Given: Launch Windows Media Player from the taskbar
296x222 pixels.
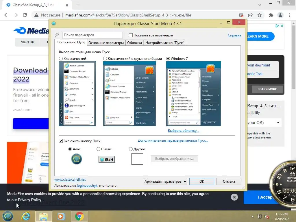Looking at the screenshot, I should point(61,216).
